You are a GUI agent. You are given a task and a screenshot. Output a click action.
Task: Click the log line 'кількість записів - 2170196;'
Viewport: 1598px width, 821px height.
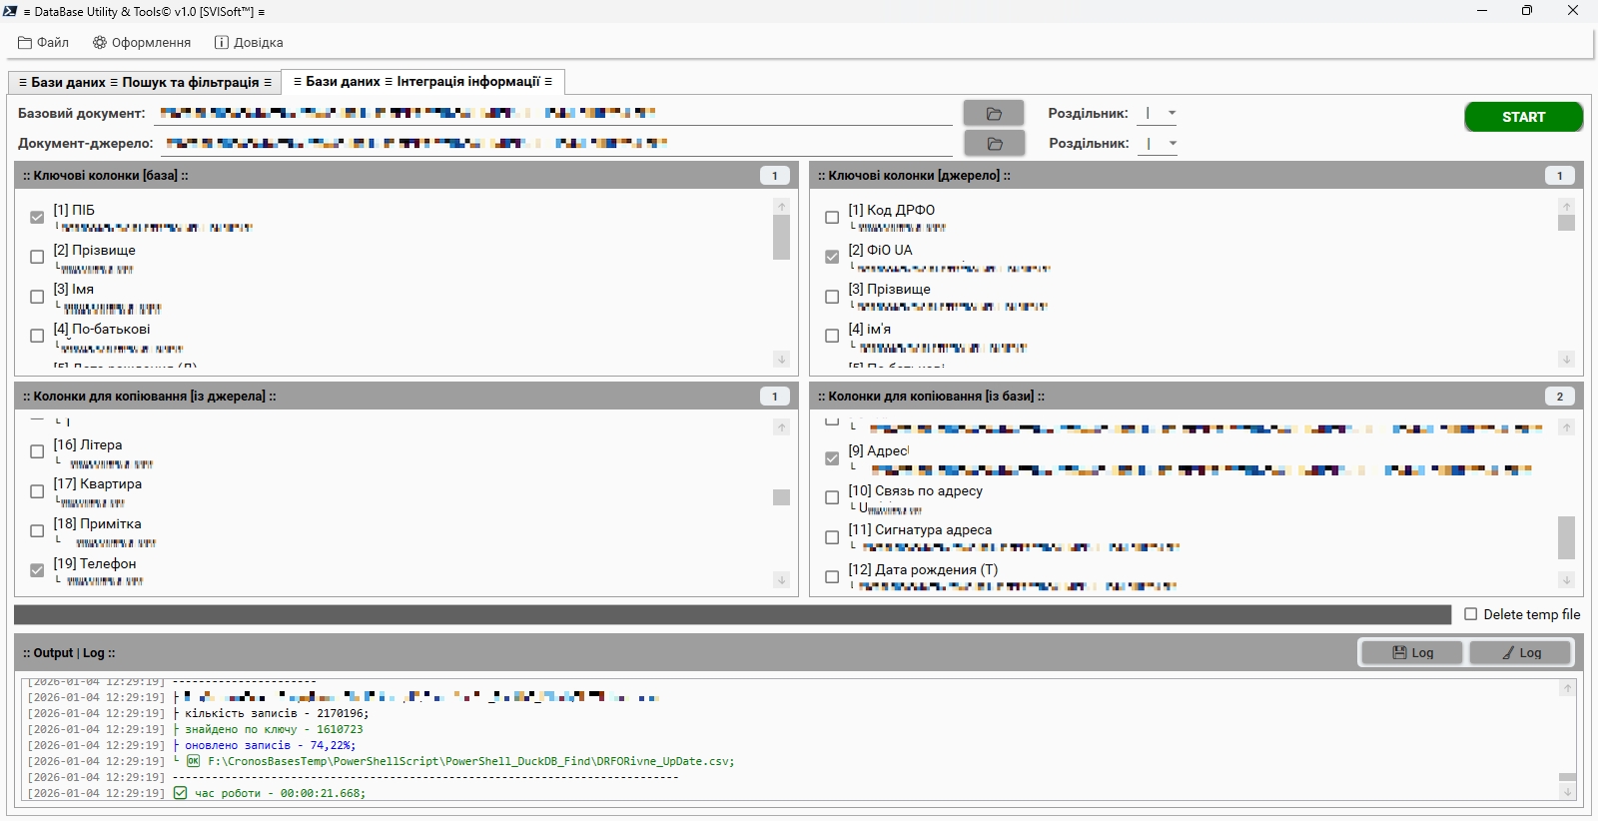[x=277, y=713]
